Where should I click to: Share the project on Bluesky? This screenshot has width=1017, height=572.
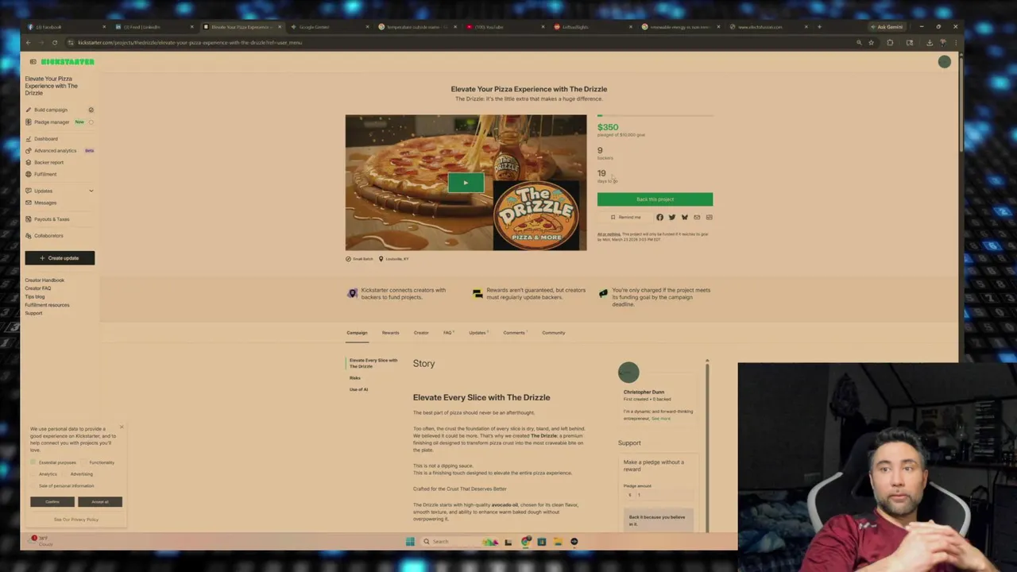[684, 218]
